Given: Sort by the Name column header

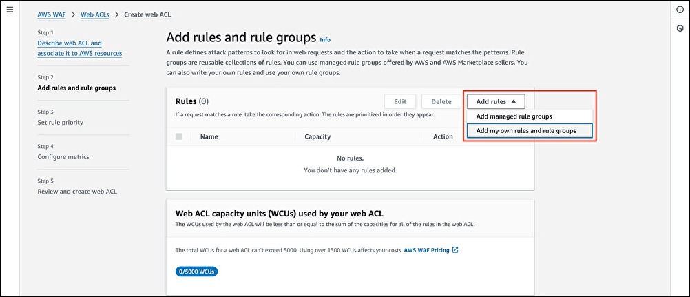Looking at the screenshot, I should pos(209,136).
